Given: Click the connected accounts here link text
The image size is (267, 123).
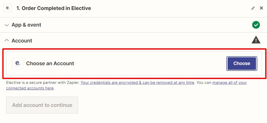Looking at the screenshot, I should click(30, 88).
